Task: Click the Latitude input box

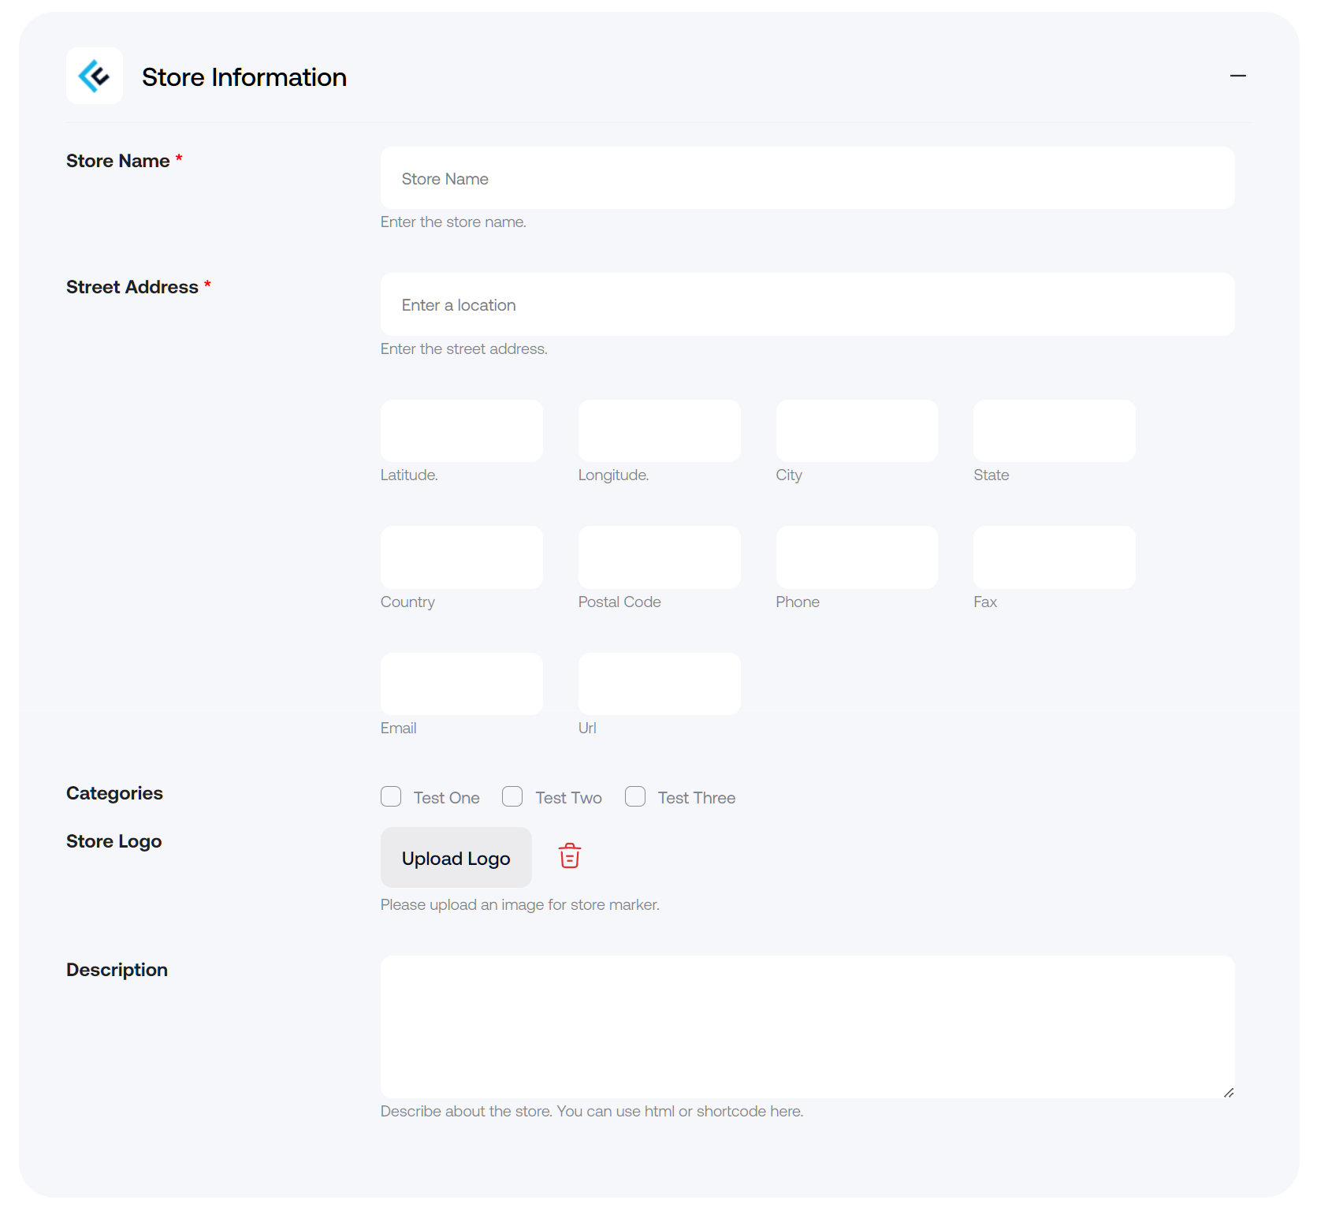Action: [x=462, y=430]
